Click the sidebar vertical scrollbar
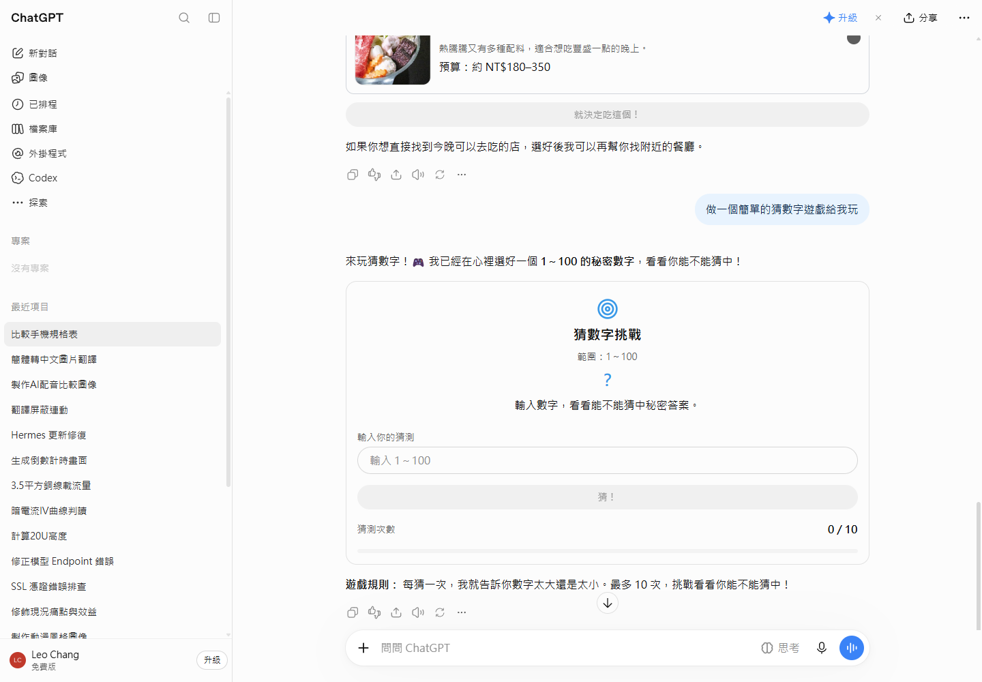This screenshot has width=982, height=682. (228, 292)
